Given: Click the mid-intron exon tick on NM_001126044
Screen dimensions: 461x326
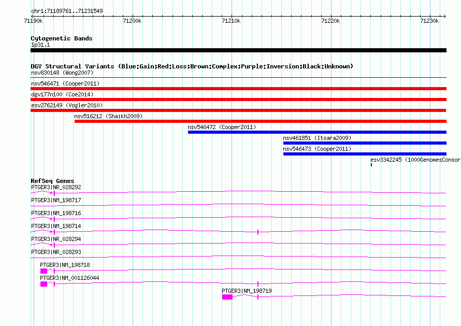Looking at the screenshot, I should click(258, 284).
